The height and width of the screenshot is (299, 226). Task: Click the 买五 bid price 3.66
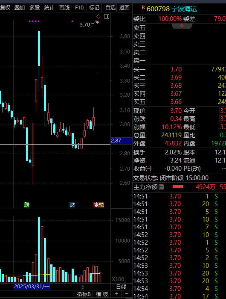click(176, 102)
